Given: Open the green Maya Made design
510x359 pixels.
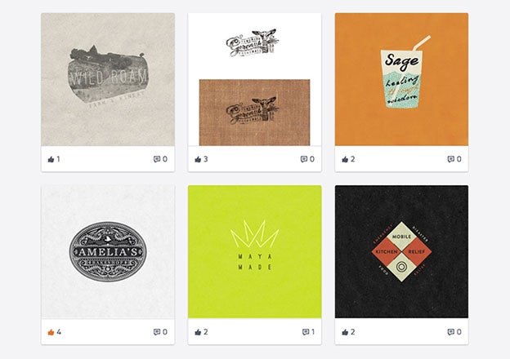Looking at the screenshot, I should coord(255,252).
